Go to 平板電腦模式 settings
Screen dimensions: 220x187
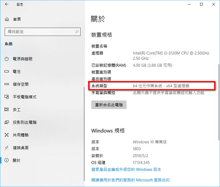tap(25, 97)
